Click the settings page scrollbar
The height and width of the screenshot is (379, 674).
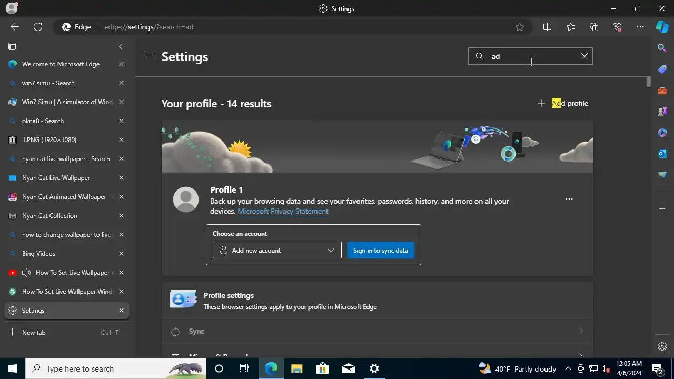[649, 82]
